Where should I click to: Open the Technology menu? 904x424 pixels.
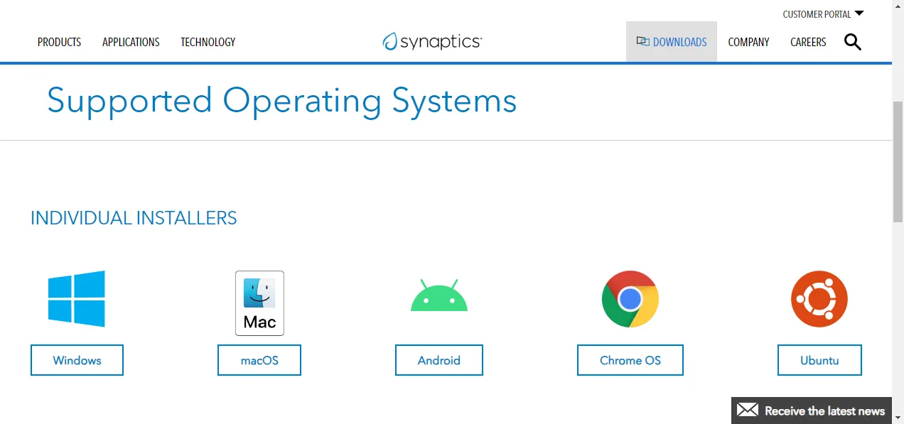pyautogui.click(x=208, y=42)
